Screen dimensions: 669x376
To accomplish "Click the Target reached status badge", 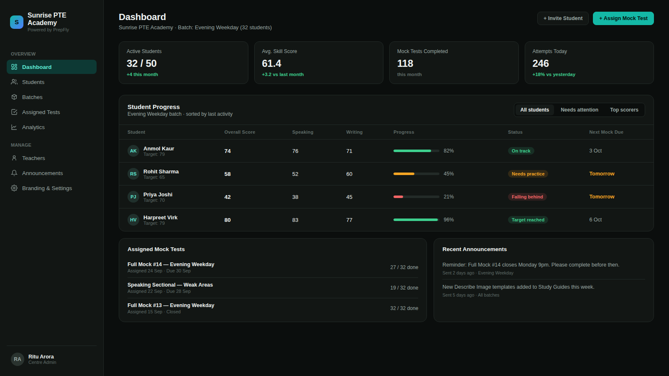I will coord(528,220).
